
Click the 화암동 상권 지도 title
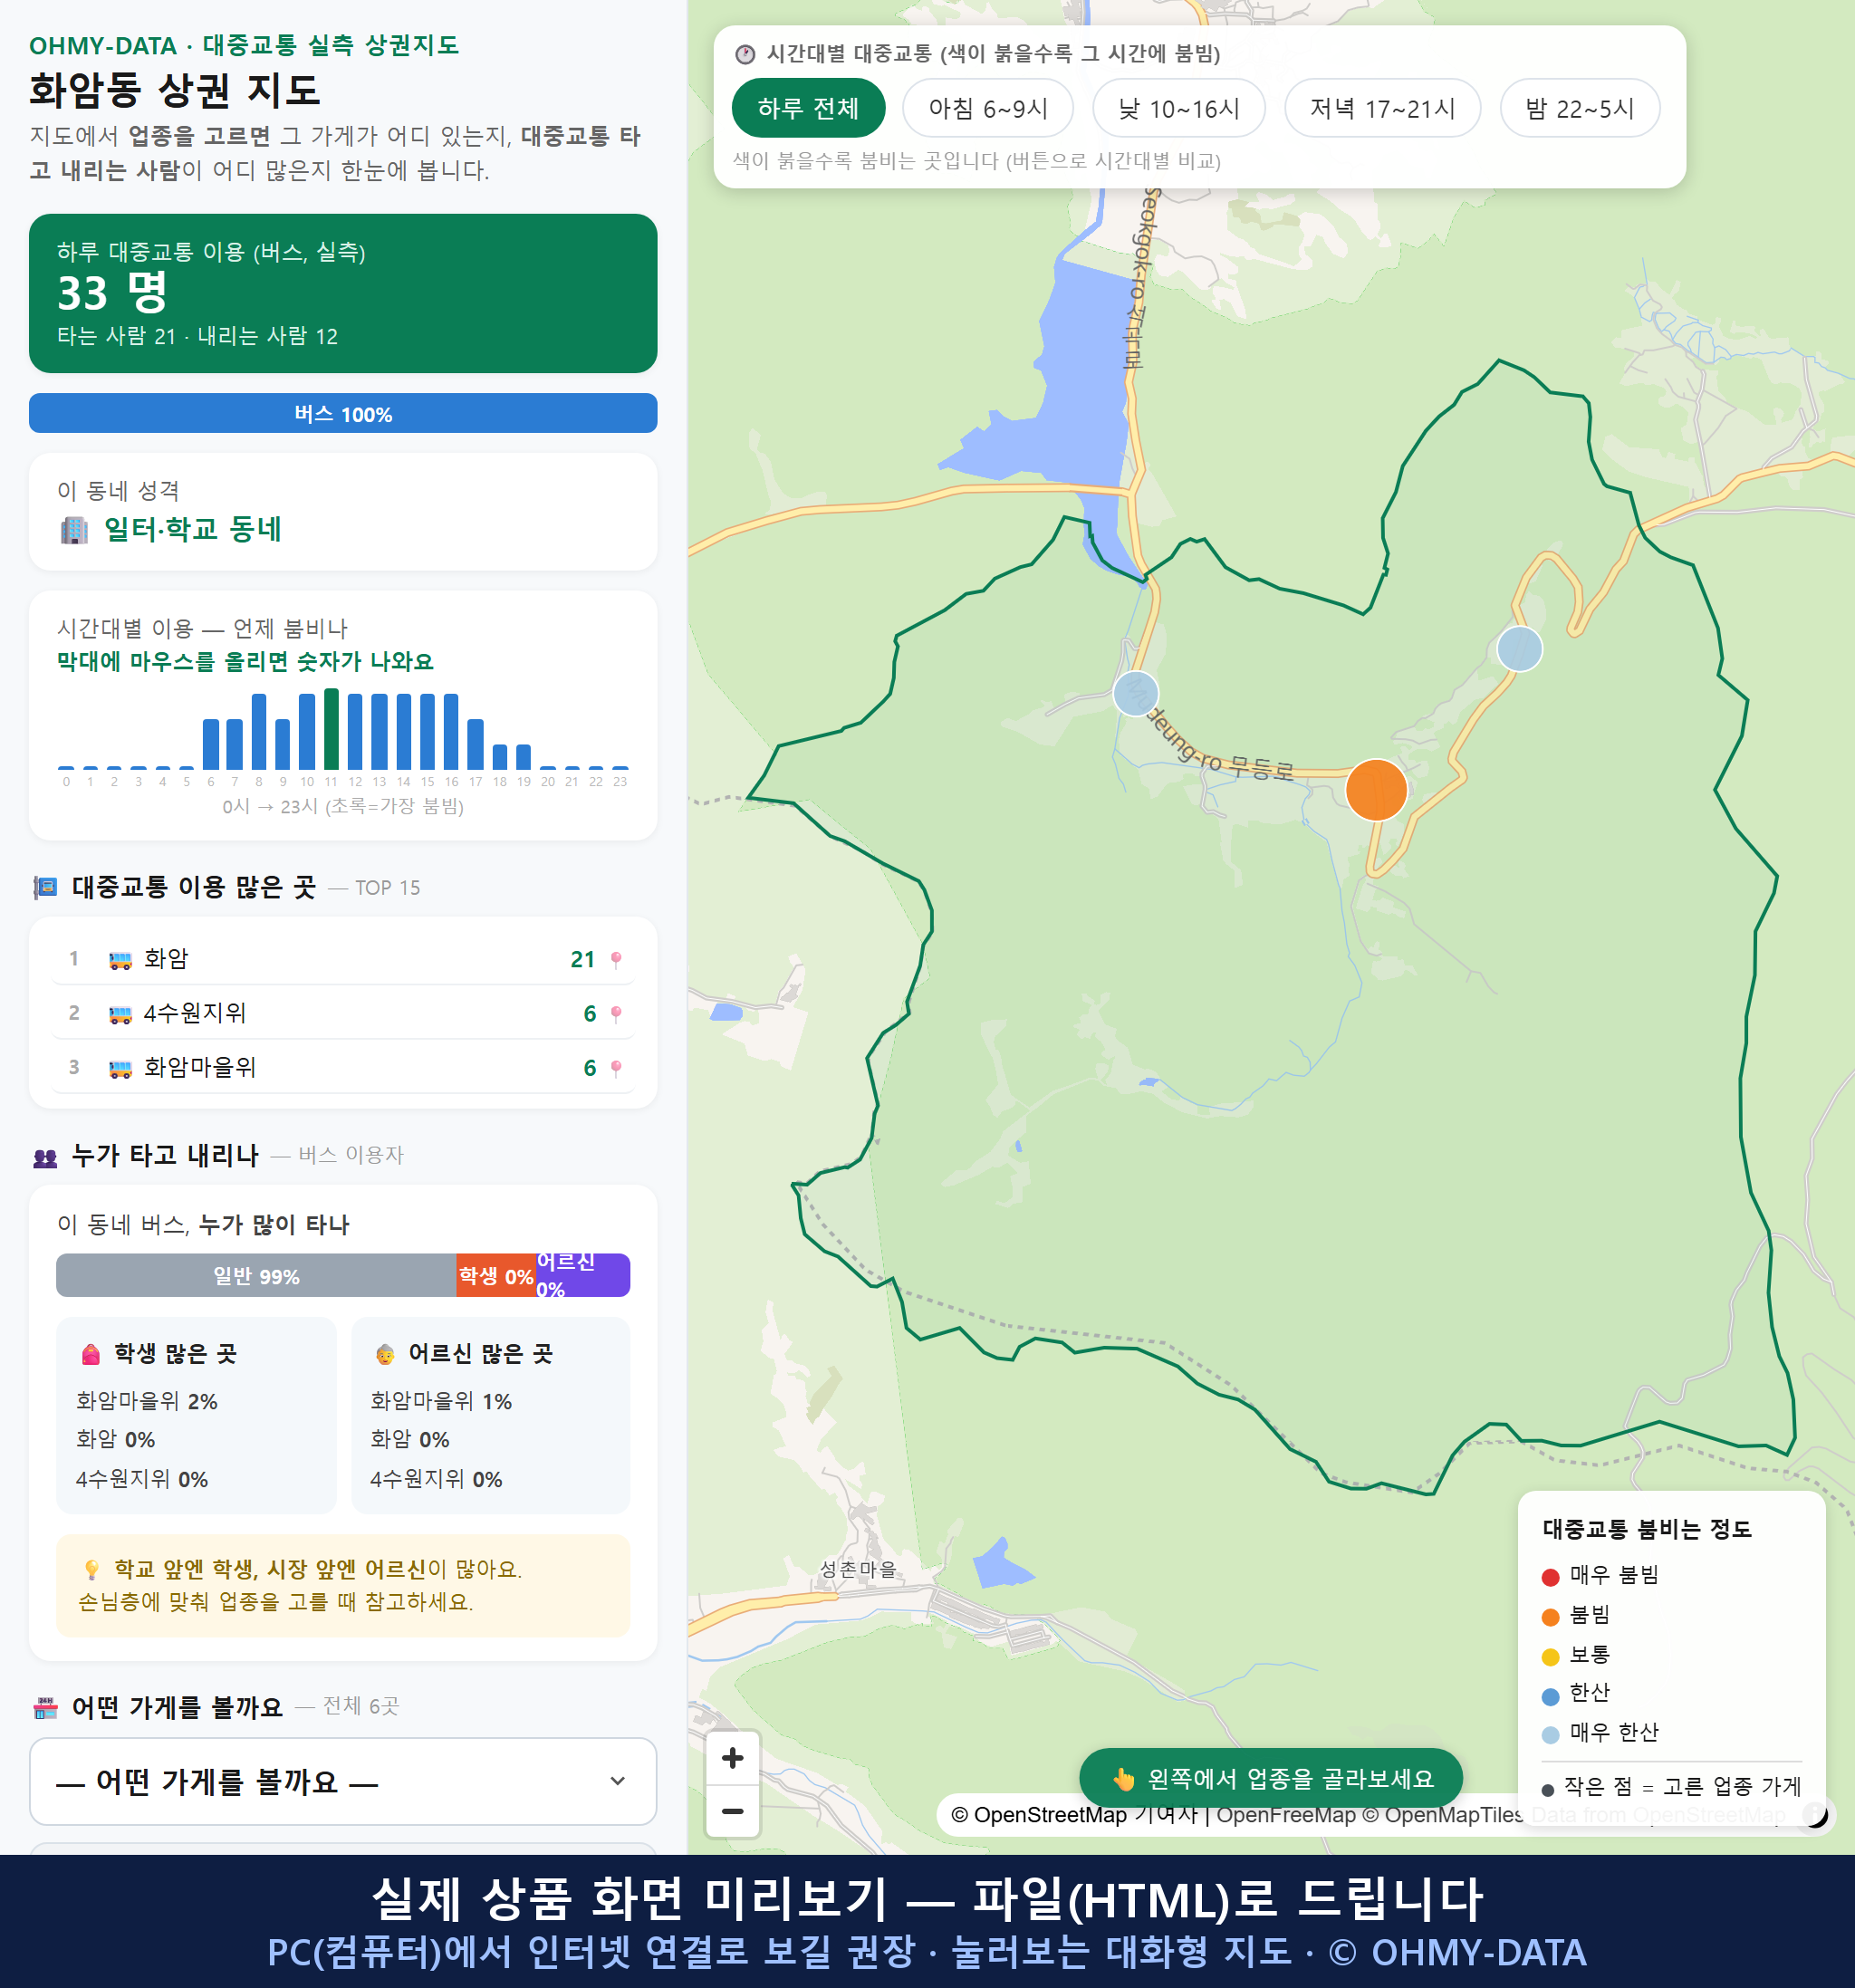(174, 90)
